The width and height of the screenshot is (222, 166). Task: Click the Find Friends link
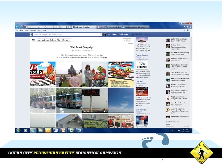pos(123,34)
